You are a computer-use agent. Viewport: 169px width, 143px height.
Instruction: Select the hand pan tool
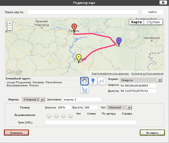pyautogui.click(x=84, y=81)
